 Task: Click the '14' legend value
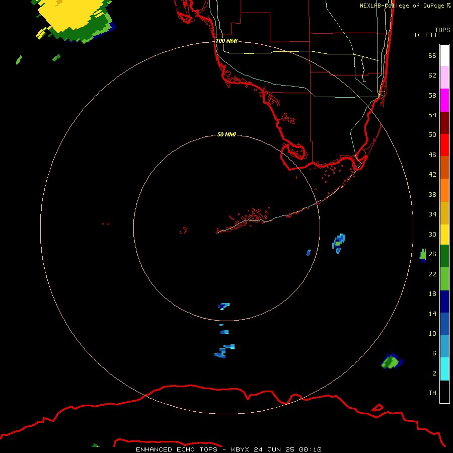(432, 314)
